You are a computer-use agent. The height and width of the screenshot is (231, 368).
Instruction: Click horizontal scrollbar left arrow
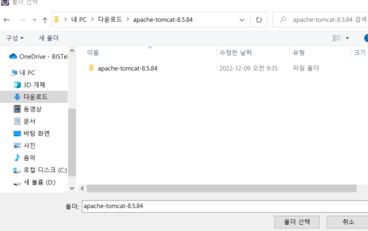(82, 188)
